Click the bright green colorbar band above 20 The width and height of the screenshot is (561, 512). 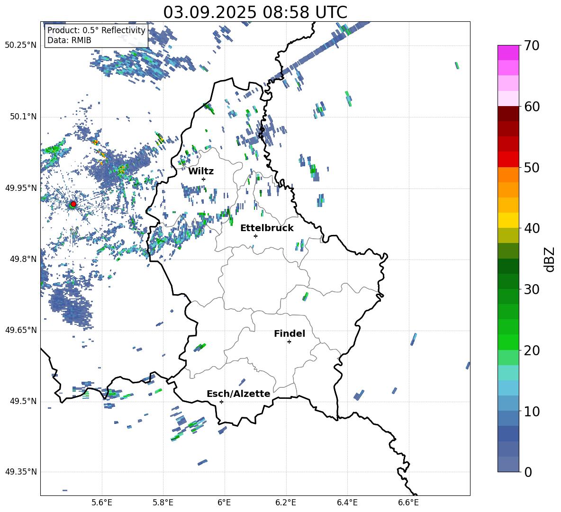click(x=508, y=342)
